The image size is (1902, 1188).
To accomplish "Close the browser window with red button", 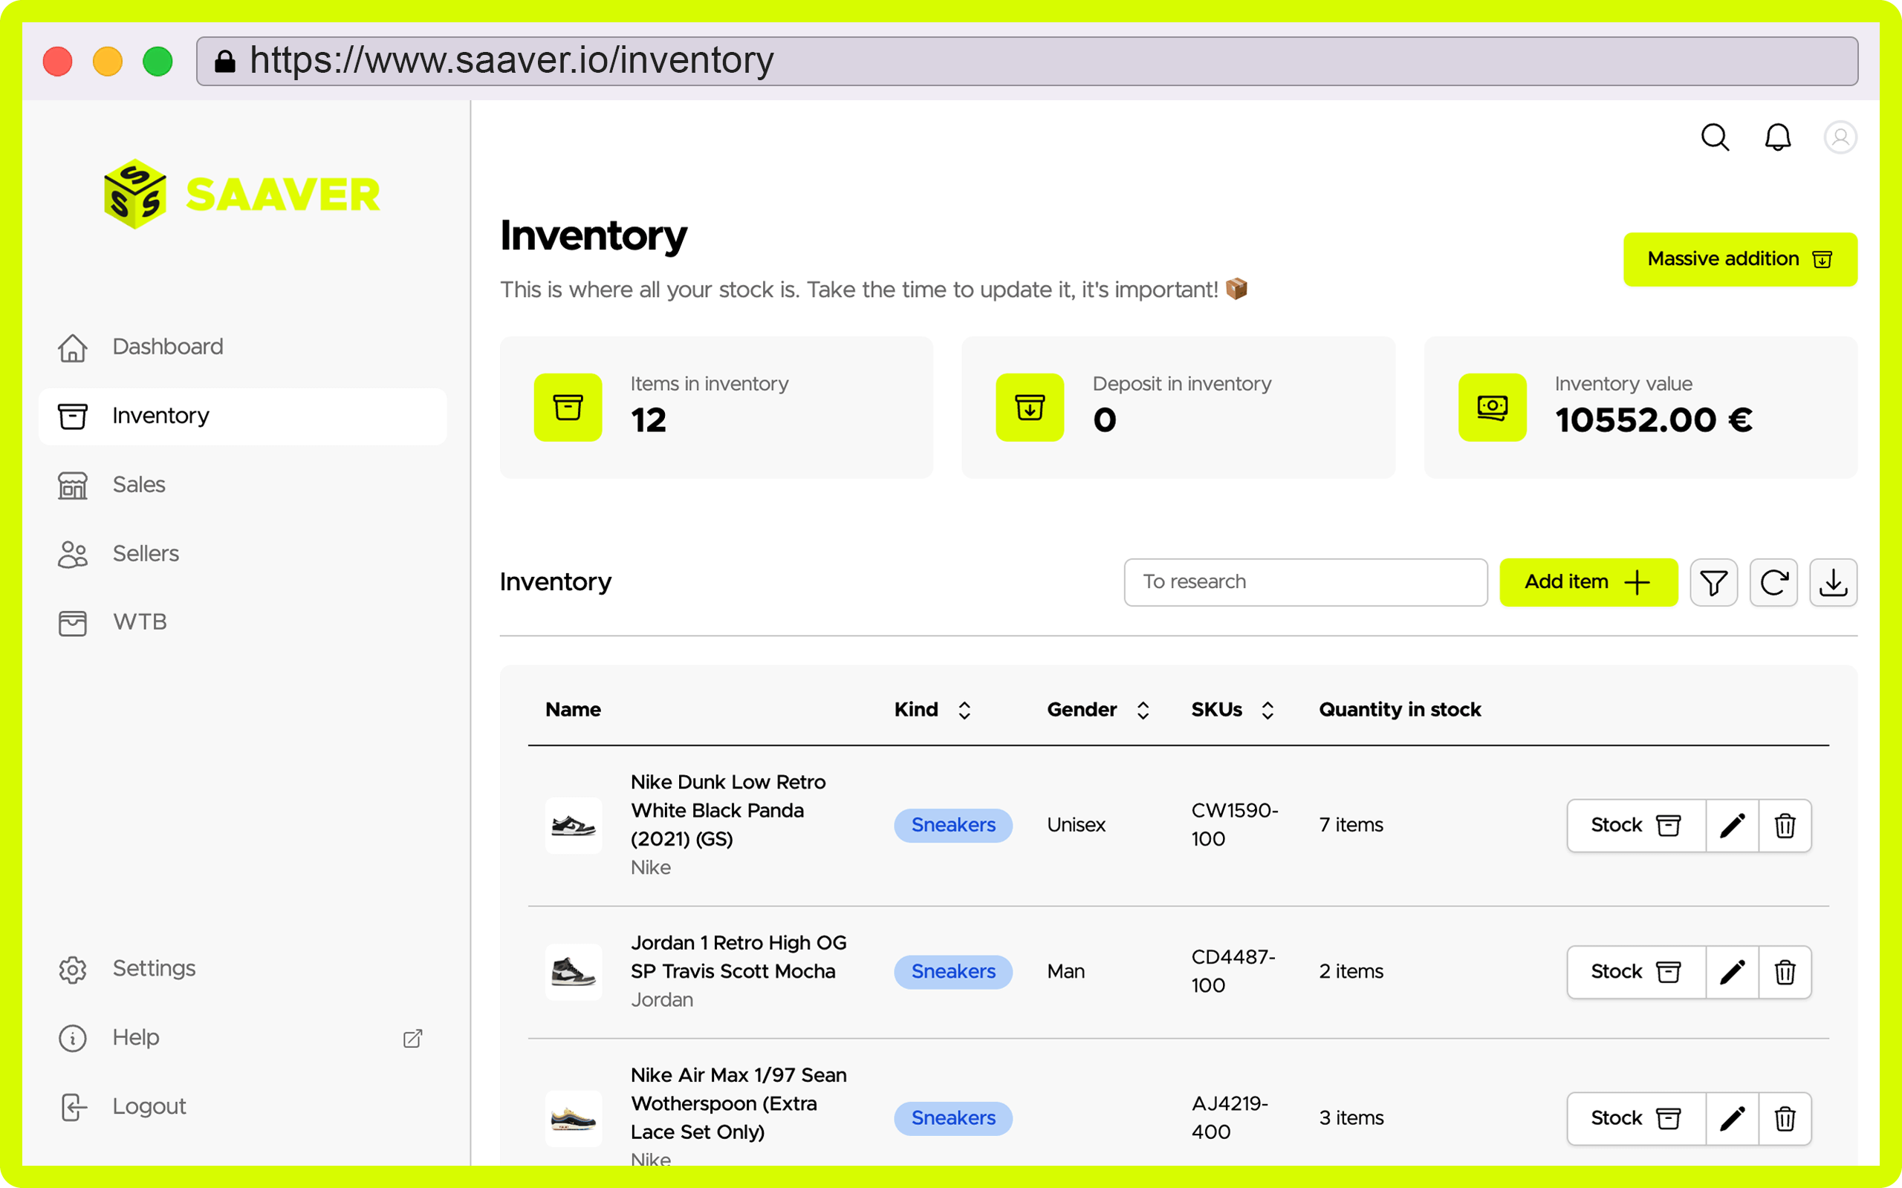I will coord(57,62).
